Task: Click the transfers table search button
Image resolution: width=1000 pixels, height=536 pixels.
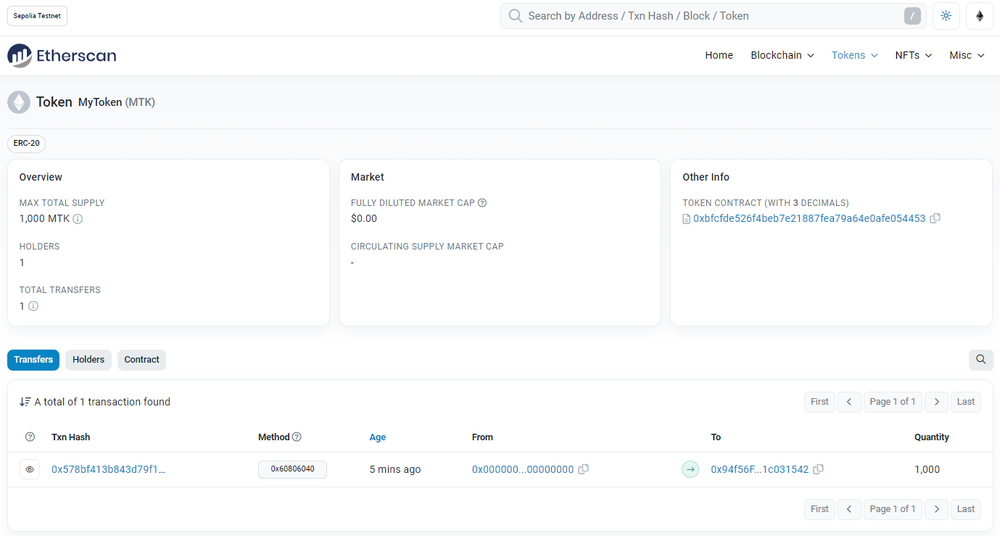Action: 980,360
